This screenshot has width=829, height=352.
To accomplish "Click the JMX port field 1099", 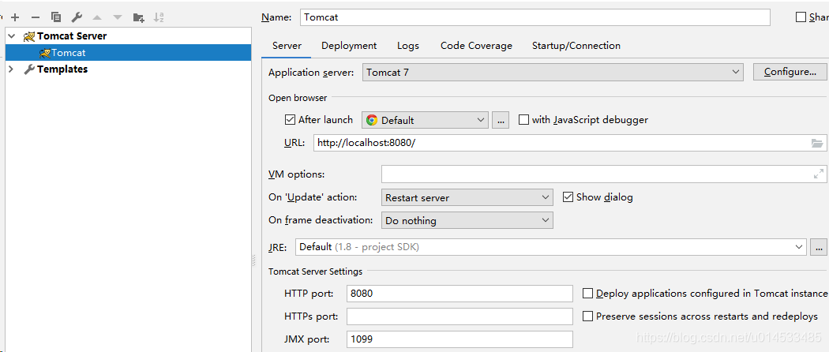I will (460, 339).
